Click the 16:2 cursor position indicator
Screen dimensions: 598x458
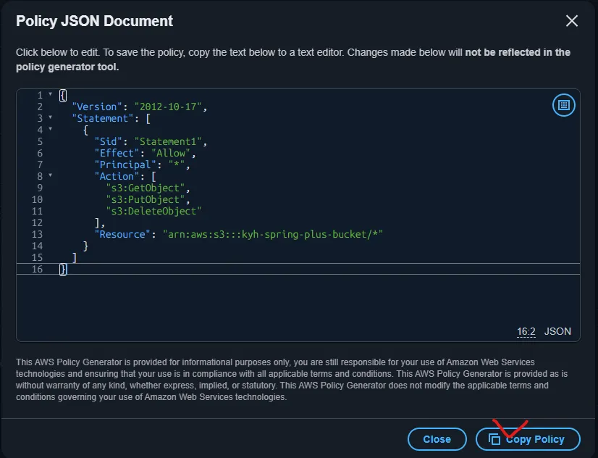[526, 331]
